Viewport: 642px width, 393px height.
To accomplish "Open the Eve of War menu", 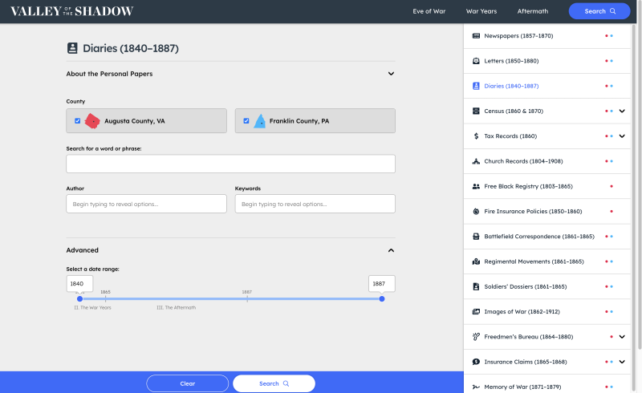I will (x=429, y=11).
